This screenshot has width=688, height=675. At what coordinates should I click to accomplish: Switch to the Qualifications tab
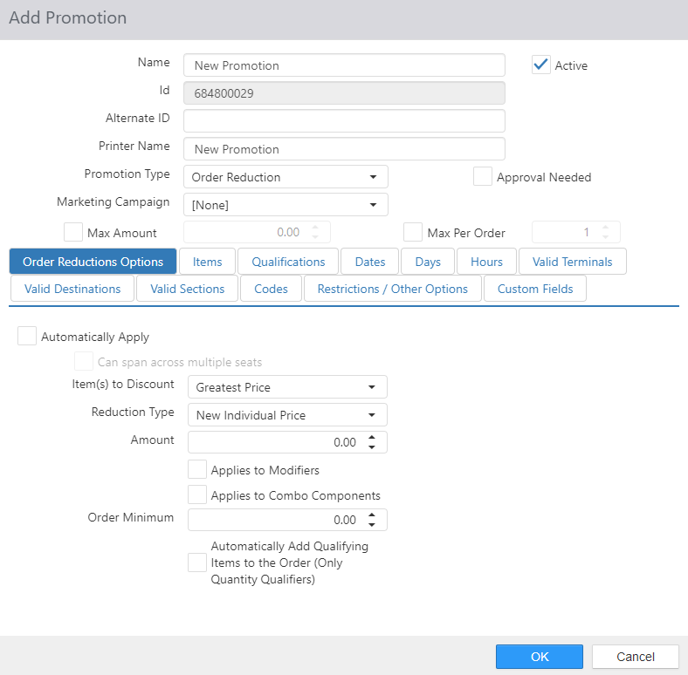tap(288, 262)
